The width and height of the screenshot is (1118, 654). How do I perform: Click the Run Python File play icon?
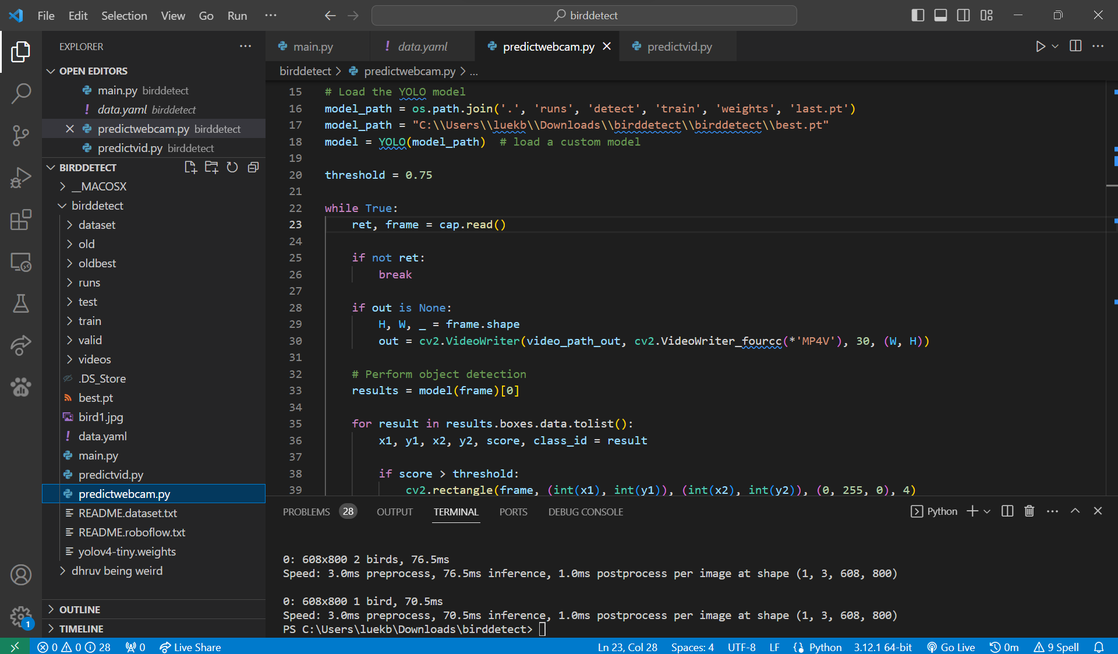(x=1040, y=47)
